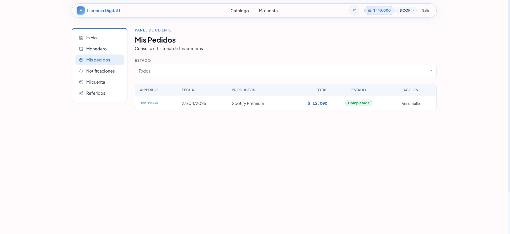This screenshot has width=510, height=234.
Task: Click the Inicio grid icon in sidebar
Action: (81, 38)
